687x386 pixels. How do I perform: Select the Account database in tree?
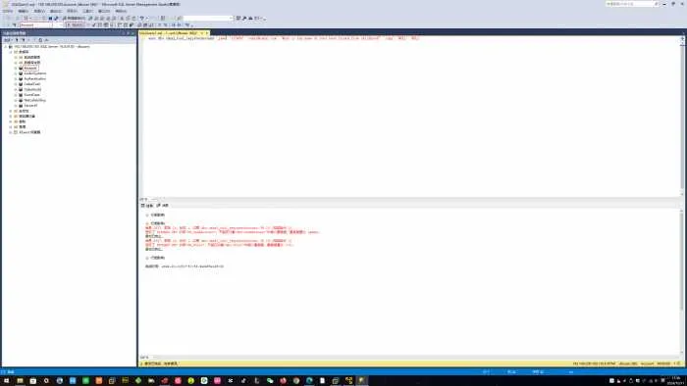click(30, 69)
